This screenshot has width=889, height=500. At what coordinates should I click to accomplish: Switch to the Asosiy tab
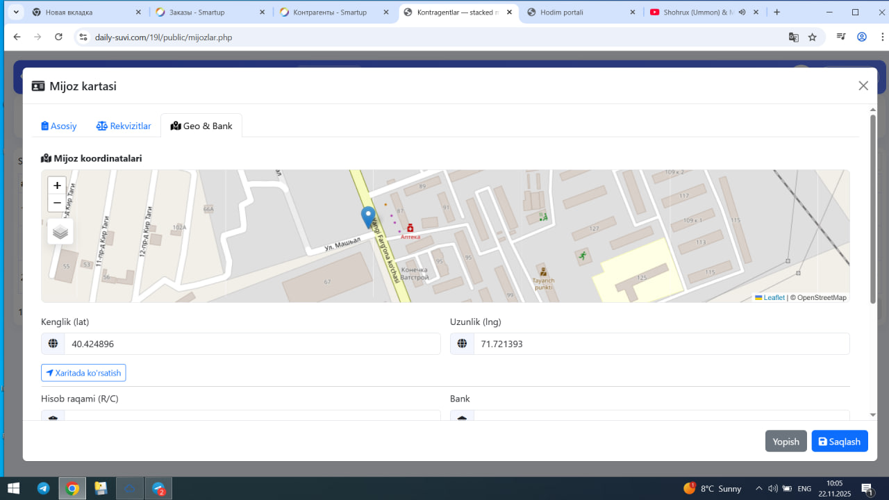point(59,126)
